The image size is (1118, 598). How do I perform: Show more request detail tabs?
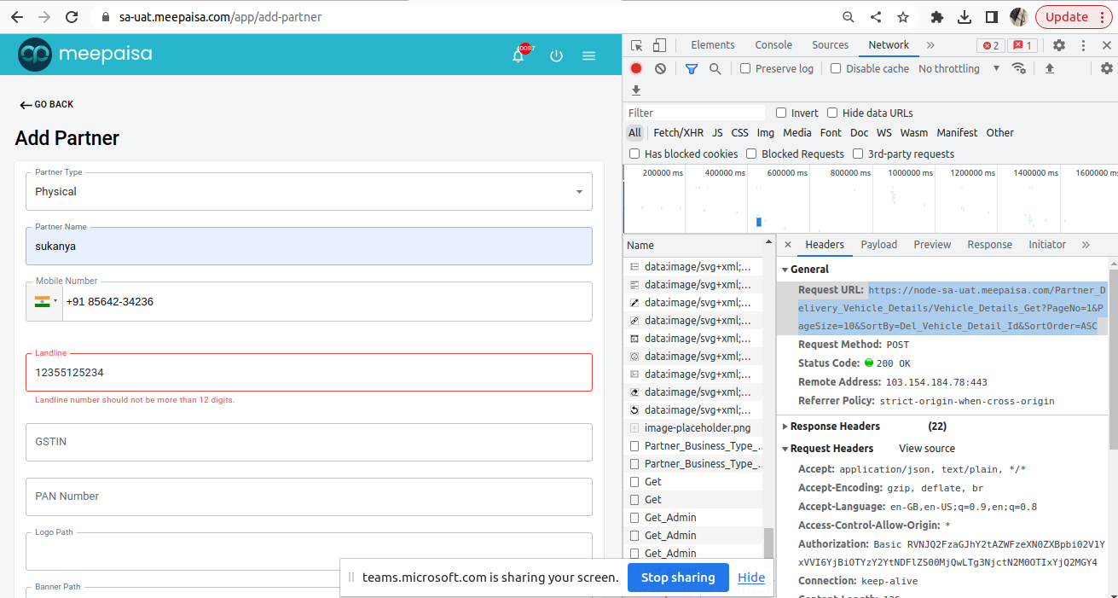point(1086,245)
